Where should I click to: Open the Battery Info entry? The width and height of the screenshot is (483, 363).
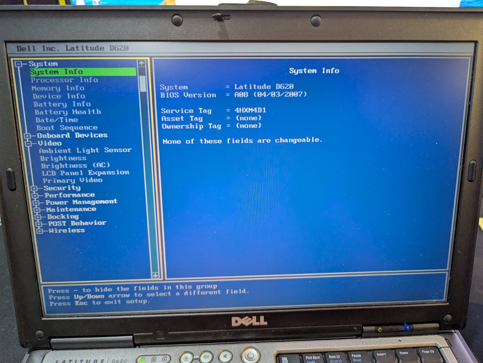pyautogui.click(x=62, y=104)
